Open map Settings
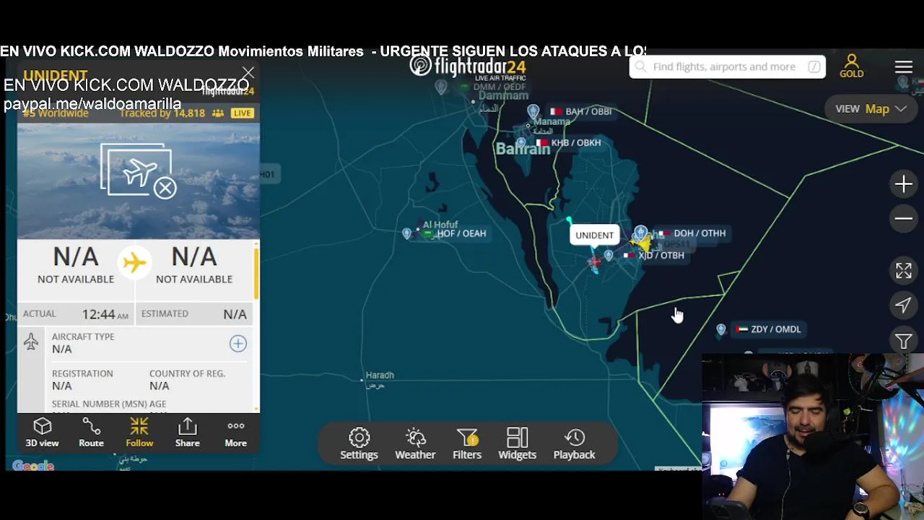The height and width of the screenshot is (520, 924). (359, 443)
